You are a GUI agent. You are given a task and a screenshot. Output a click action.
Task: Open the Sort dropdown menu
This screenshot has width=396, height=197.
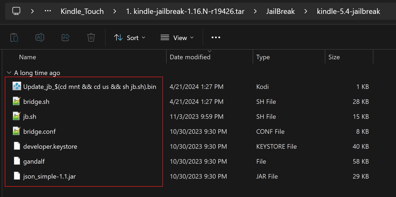[x=130, y=38]
